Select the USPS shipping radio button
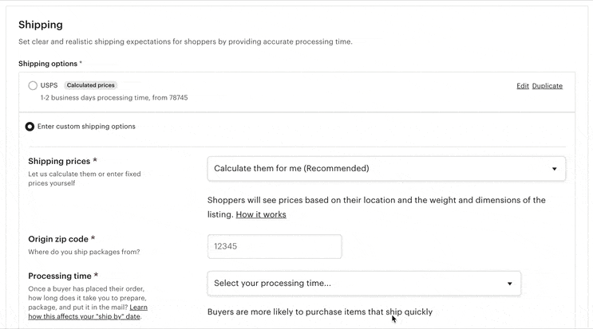 pos(32,85)
